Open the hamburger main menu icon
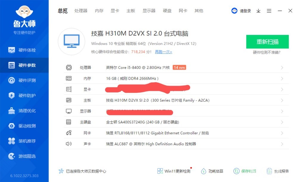298x182 pixels. 269,11
